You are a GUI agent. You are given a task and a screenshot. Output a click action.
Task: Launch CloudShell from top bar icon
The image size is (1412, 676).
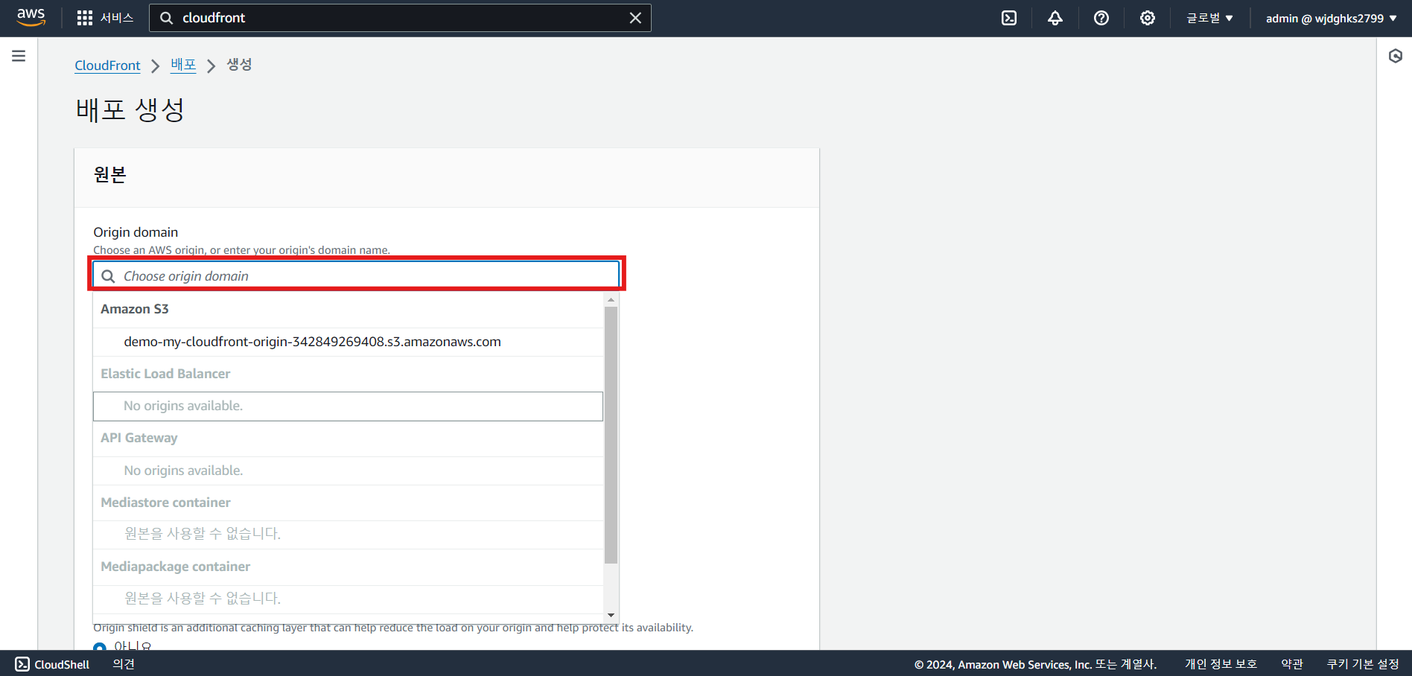tap(1009, 18)
